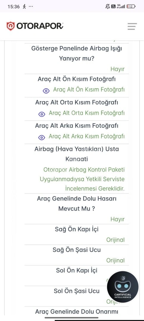Screen dimensions: 144x321
Task: Tap the battery indicator in status bar
Action: click(131, 6)
